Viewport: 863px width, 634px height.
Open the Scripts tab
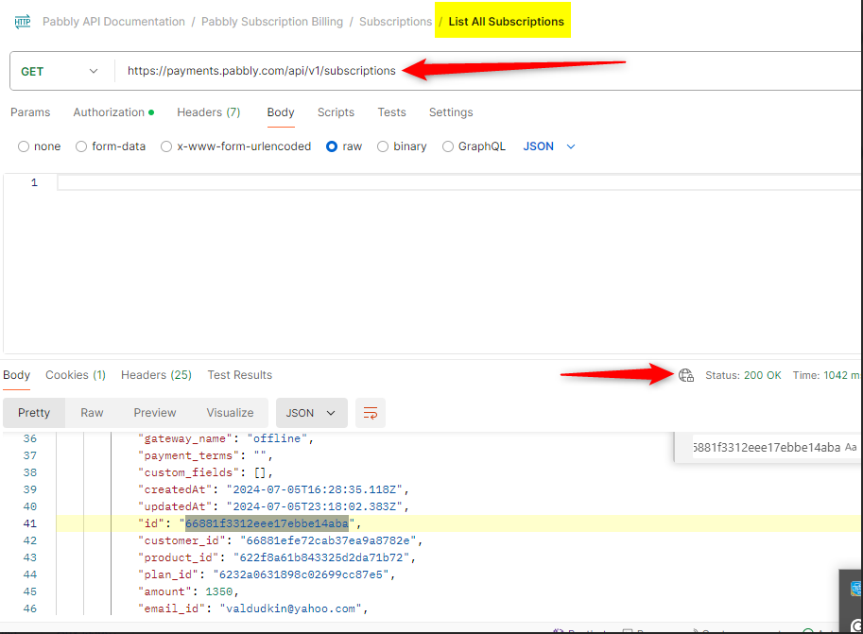[x=336, y=112]
